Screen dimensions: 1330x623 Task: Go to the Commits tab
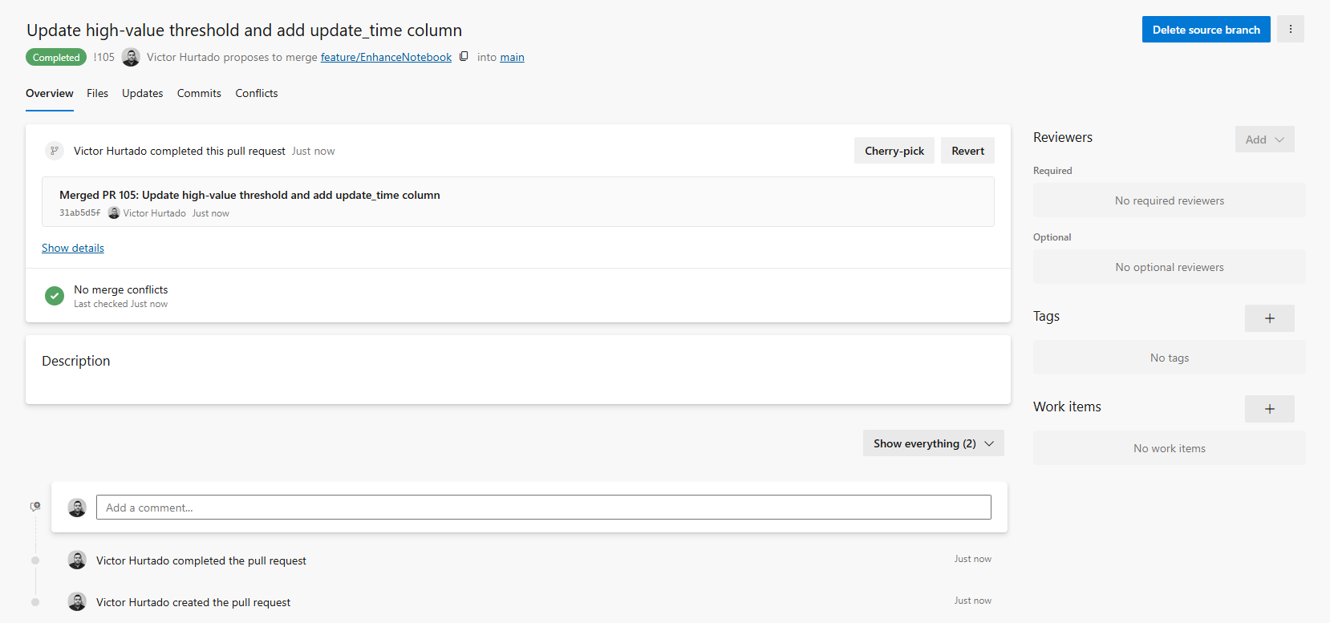click(x=199, y=94)
